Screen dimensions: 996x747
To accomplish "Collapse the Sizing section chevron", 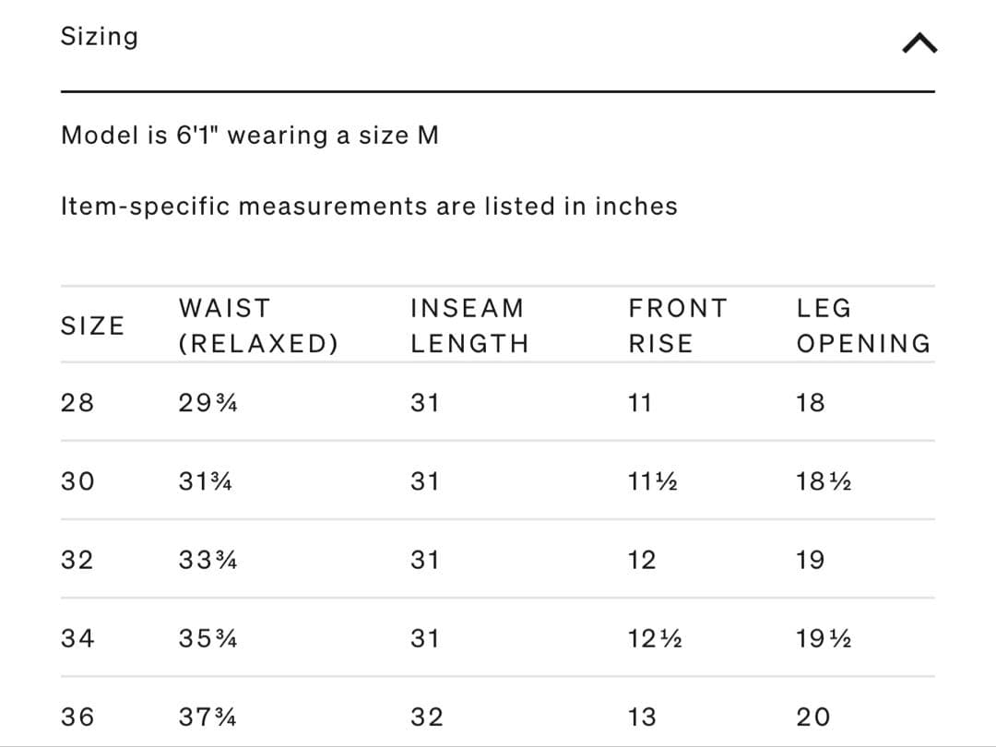I will pos(918,41).
